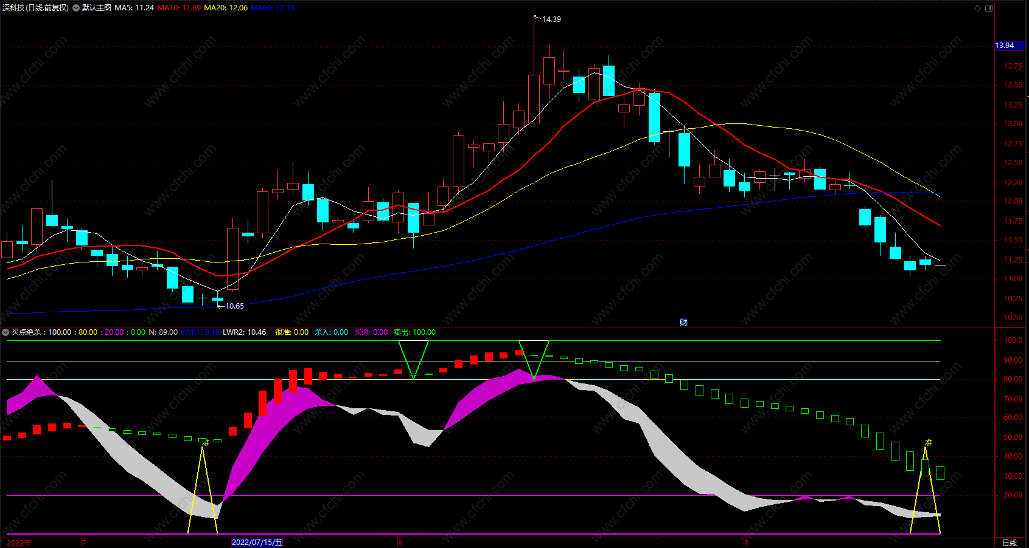The image size is (1029, 548).
Task: Click the 12.00 price axis label
Action: pos(1013,201)
